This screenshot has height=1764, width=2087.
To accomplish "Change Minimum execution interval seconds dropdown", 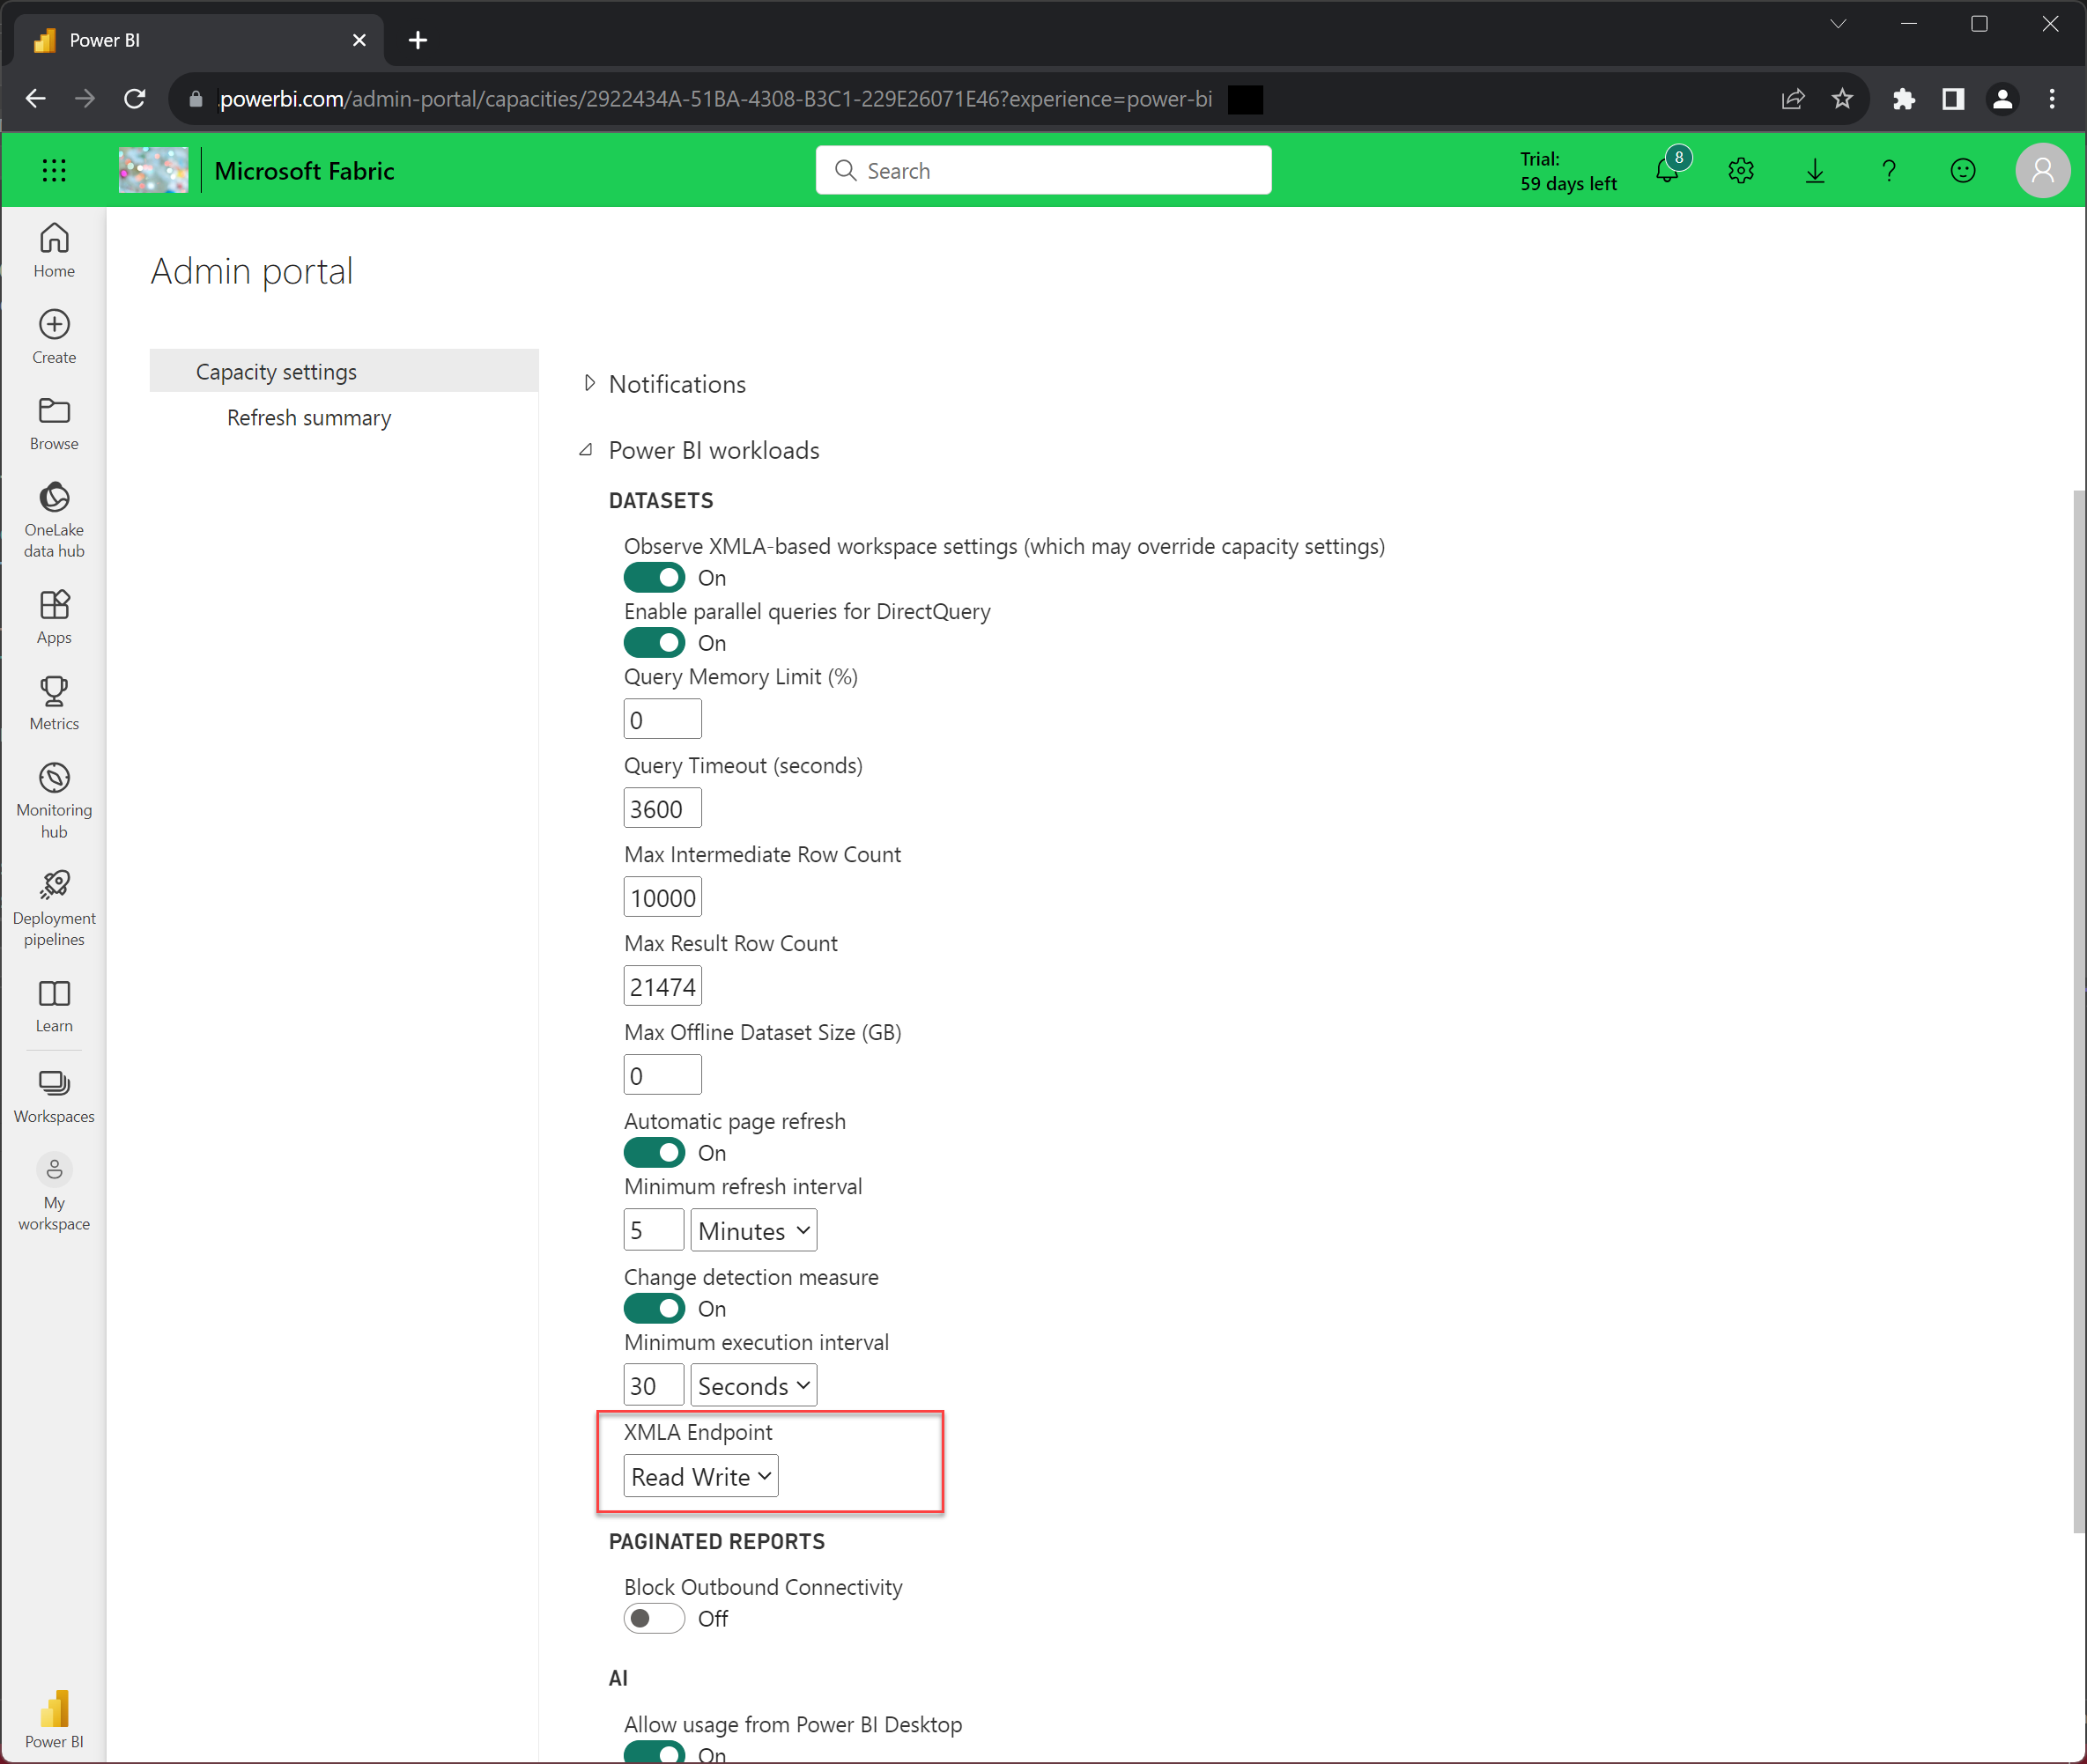I will pos(748,1384).
